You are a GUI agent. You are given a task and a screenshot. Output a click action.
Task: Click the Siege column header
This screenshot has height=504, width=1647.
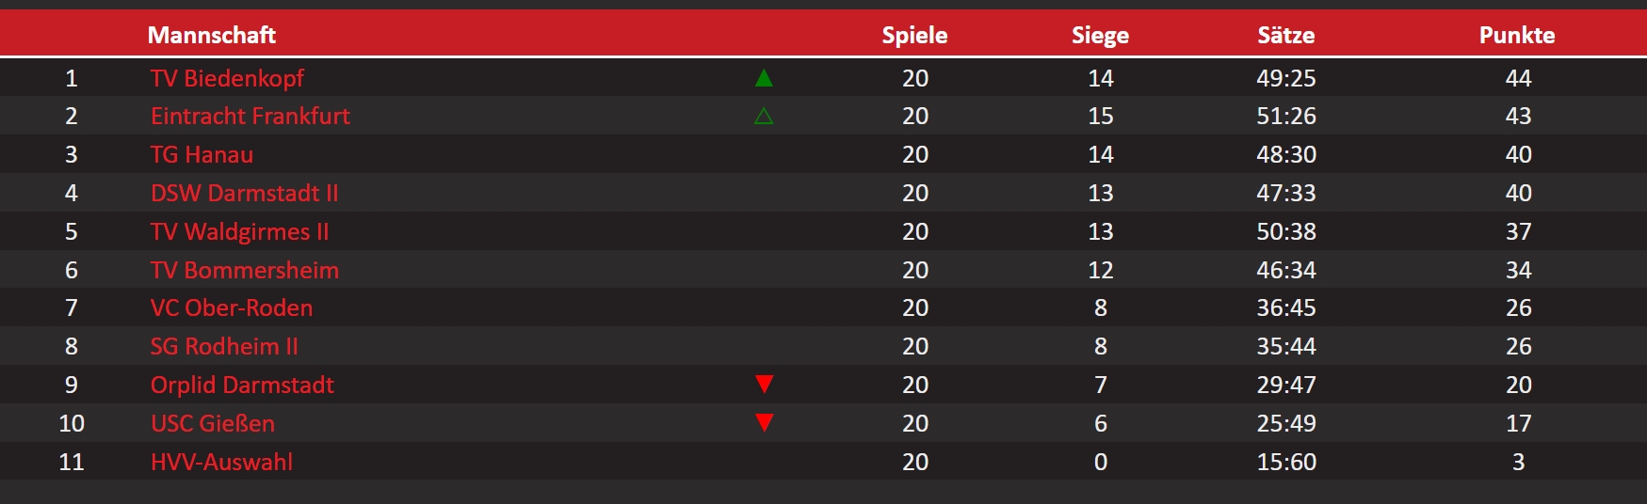click(x=1100, y=35)
